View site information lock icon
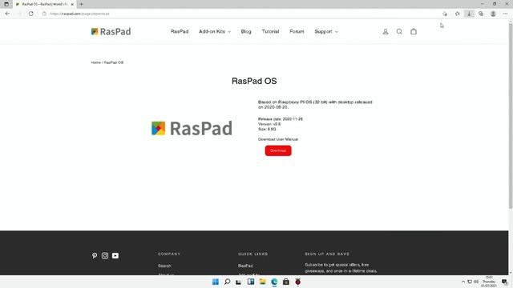This screenshot has width=513, height=288. click(45, 14)
